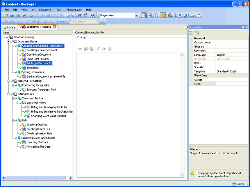The height and width of the screenshot is (187, 250).
Task: Toggle the Properties pane toolbar button
Action: click(163, 16)
